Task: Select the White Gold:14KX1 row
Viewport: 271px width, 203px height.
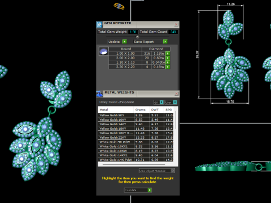Action: pos(135,155)
